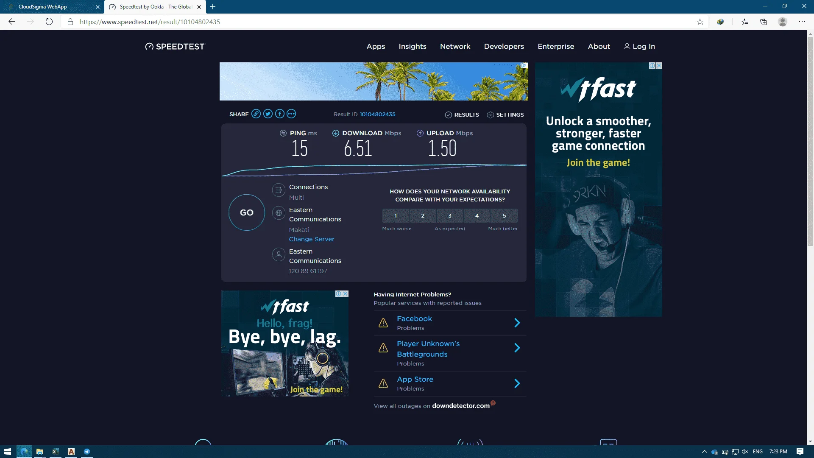Open the Enterprise menu
The image size is (814, 458).
click(556, 47)
